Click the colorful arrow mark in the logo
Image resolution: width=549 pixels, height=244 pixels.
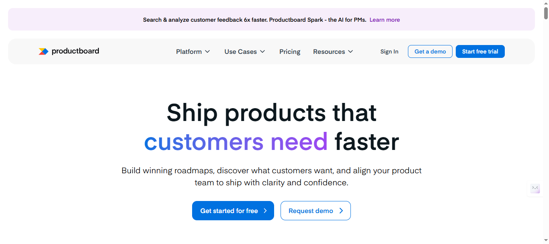pos(44,51)
